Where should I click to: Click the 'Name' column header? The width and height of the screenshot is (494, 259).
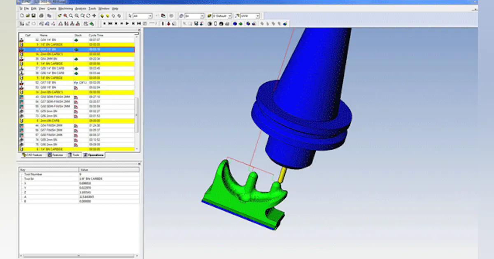(44, 35)
